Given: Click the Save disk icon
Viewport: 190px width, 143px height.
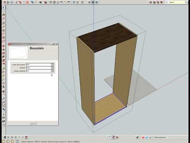Looking at the screenshot, I should 12,2.
